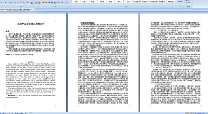
Task: Click the character shading A icon
Action: [x=36, y=3]
